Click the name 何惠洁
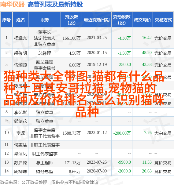The height and width of the screenshot is (185, 174). [x=20, y=145]
